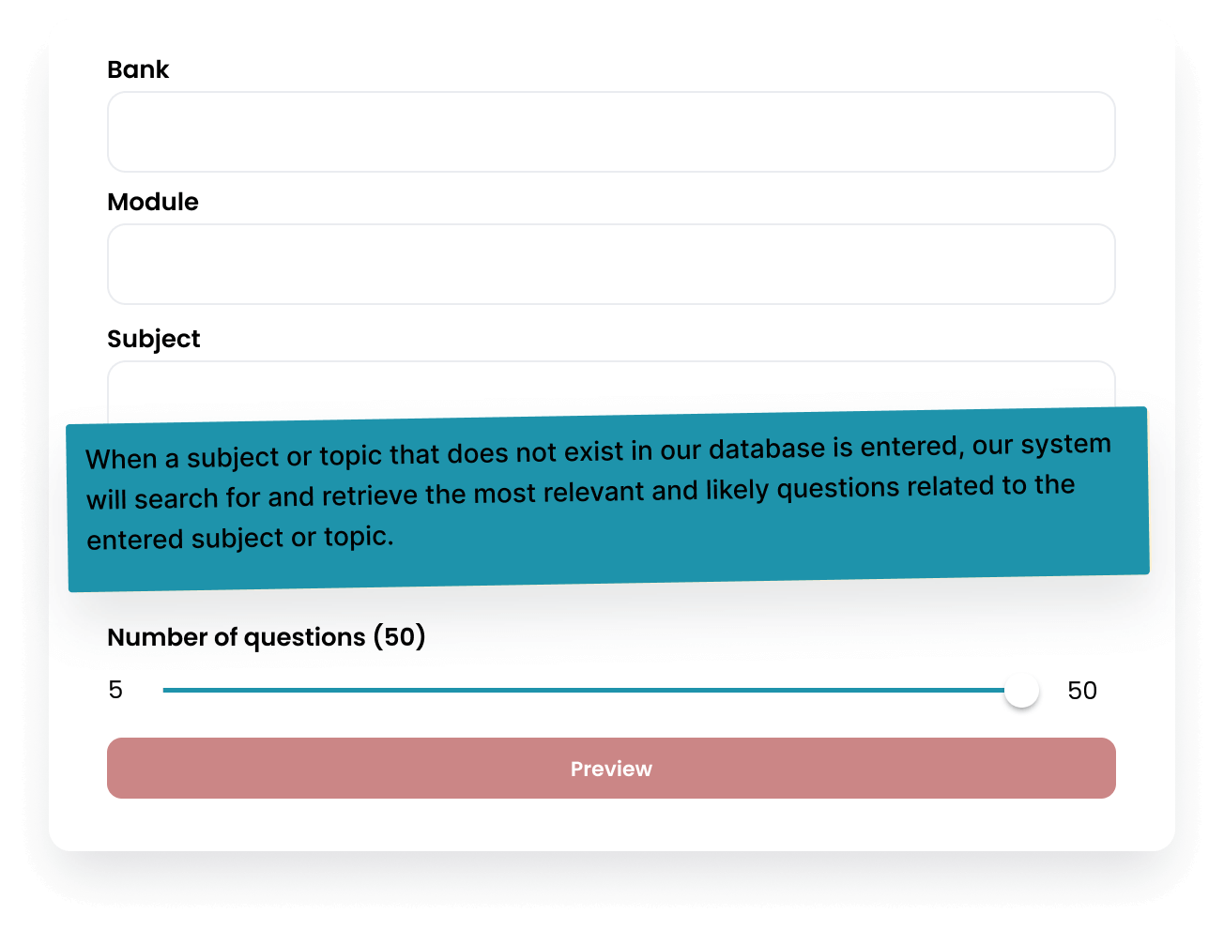1224x930 pixels.
Task: Click the Bank field label
Action: click(138, 69)
